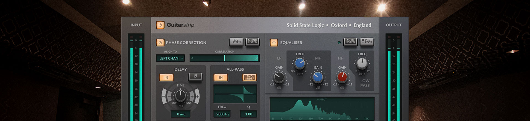Click the outer minus delay step button
530x121 pixels.
tap(164, 96)
